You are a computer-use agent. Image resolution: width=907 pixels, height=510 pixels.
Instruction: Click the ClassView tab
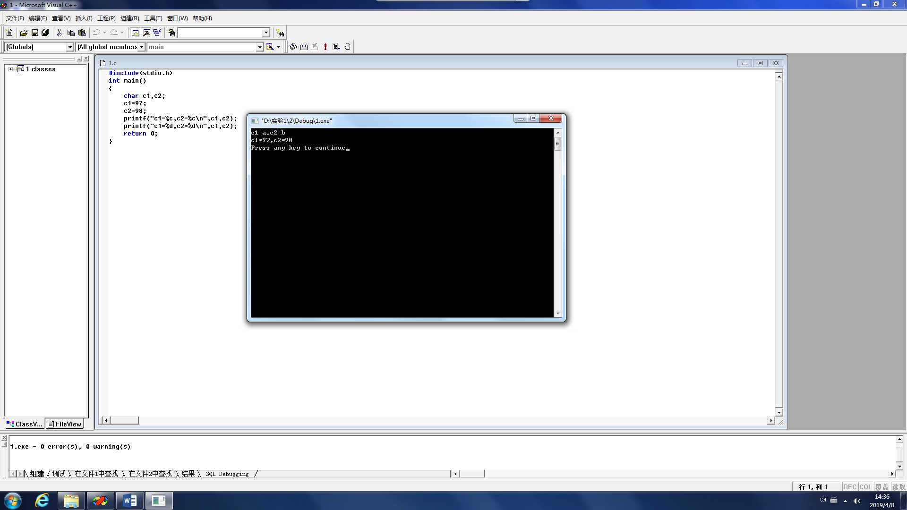point(25,424)
